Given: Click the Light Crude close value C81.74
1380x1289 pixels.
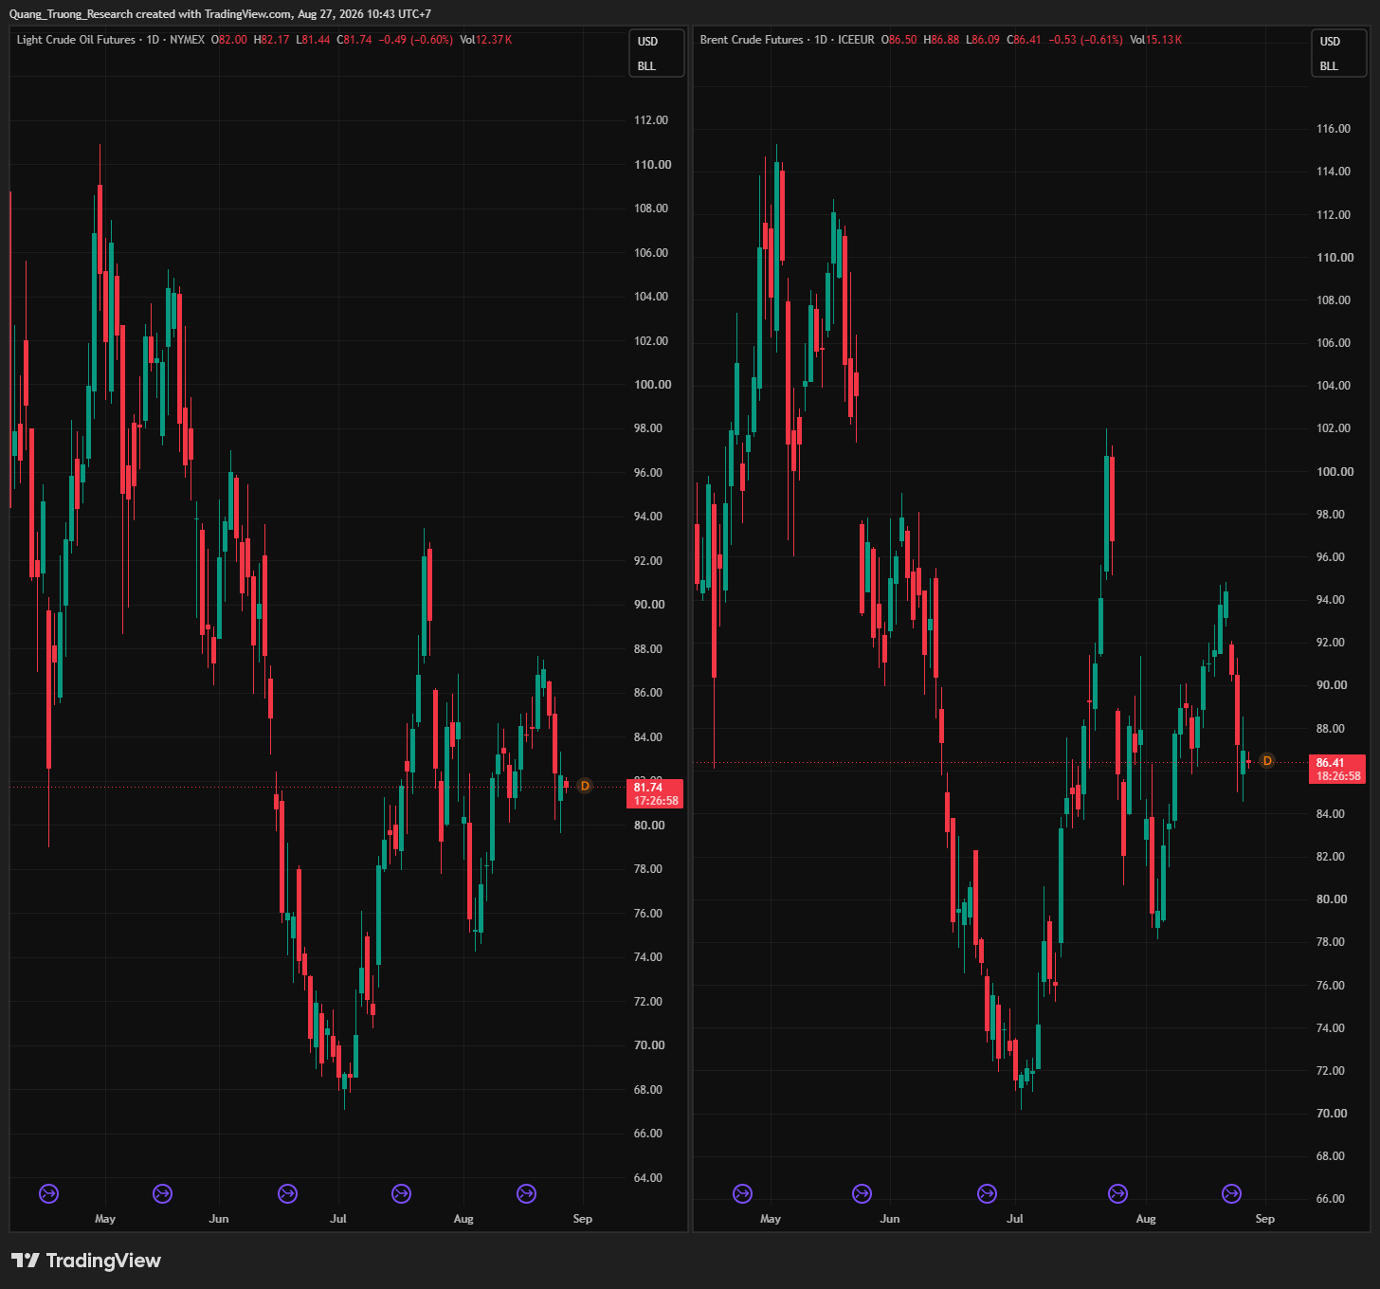Looking at the screenshot, I should pyautogui.click(x=354, y=40).
